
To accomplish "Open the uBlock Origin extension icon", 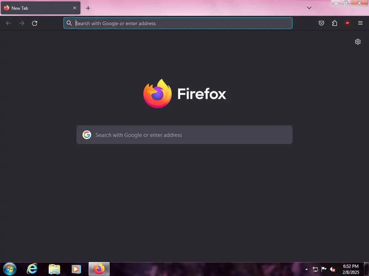I will (347, 23).
